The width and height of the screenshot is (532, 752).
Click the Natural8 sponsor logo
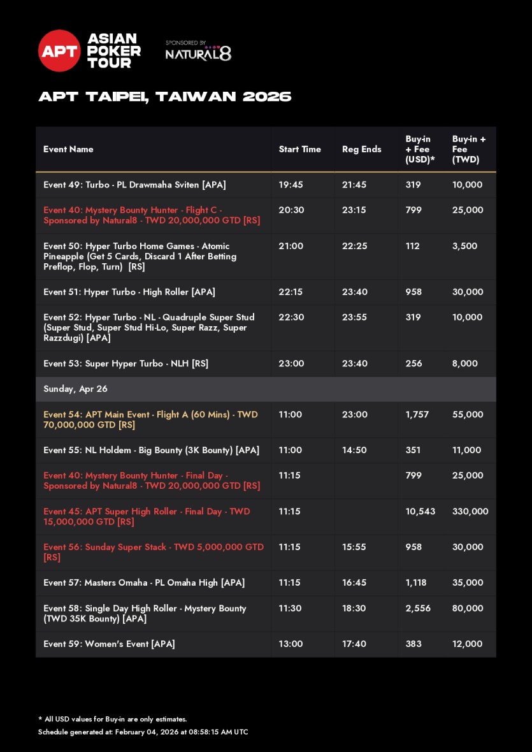click(x=198, y=52)
